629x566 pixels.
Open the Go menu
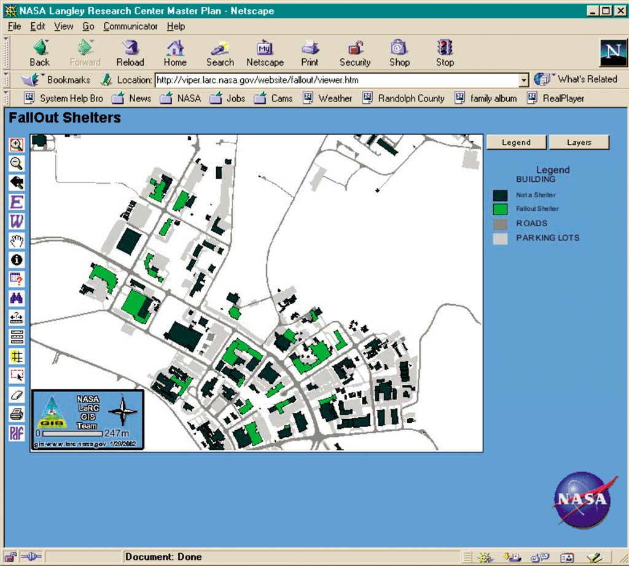click(88, 26)
